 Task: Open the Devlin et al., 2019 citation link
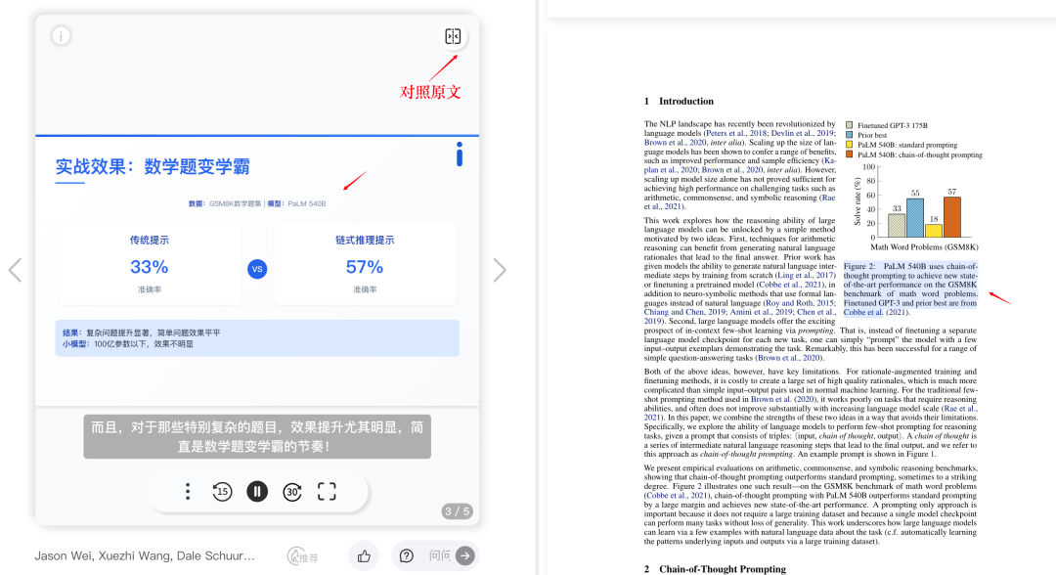(x=802, y=133)
